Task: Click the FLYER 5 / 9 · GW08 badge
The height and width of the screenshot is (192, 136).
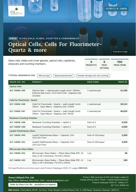Action: [x=116, y=9]
